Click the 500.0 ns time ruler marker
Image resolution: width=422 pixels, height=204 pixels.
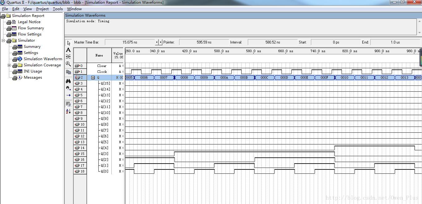[222, 51]
